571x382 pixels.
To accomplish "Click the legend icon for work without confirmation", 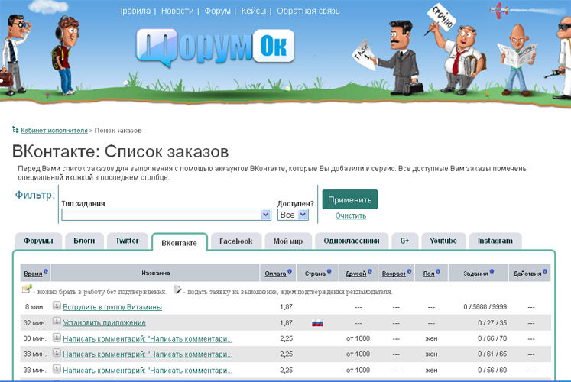I will pyautogui.click(x=27, y=290).
